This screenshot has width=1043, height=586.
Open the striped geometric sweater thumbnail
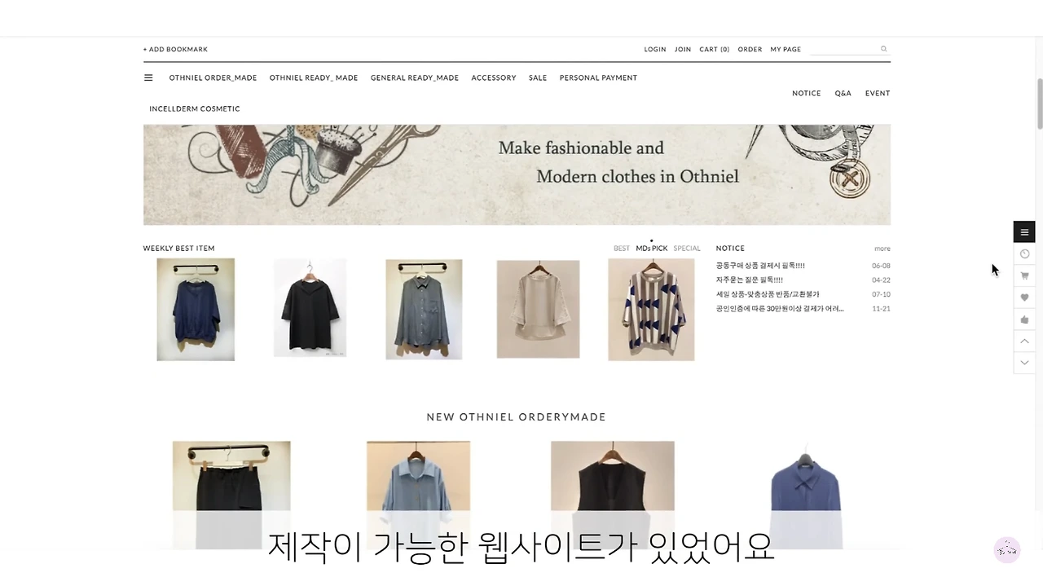pyautogui.click(x=651, y=309)
